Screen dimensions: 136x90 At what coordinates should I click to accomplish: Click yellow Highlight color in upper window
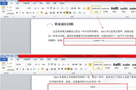pos(42,13)
